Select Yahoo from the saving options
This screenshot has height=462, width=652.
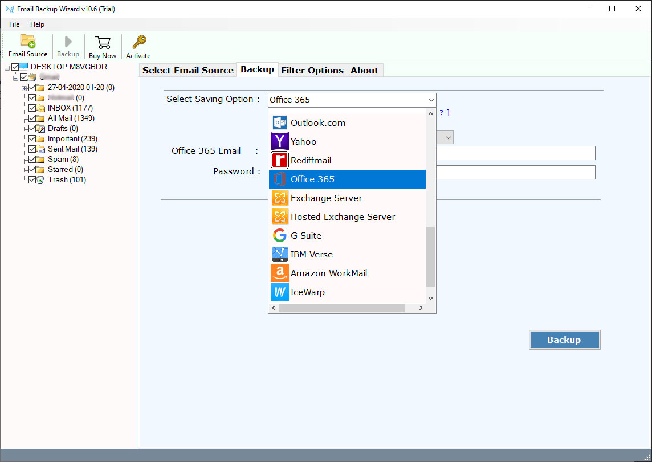[x=347, y=141]
